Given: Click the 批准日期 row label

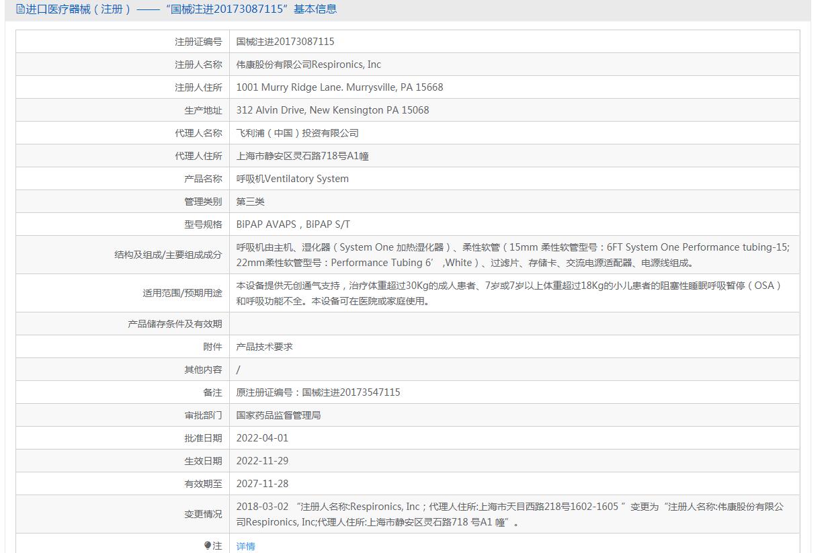Looking at the screenshot, I should pos(203,438).
